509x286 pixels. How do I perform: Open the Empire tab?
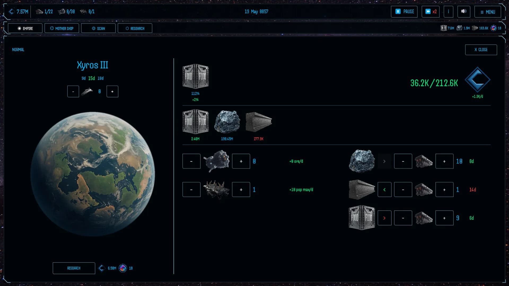click(x=25, y=28)
